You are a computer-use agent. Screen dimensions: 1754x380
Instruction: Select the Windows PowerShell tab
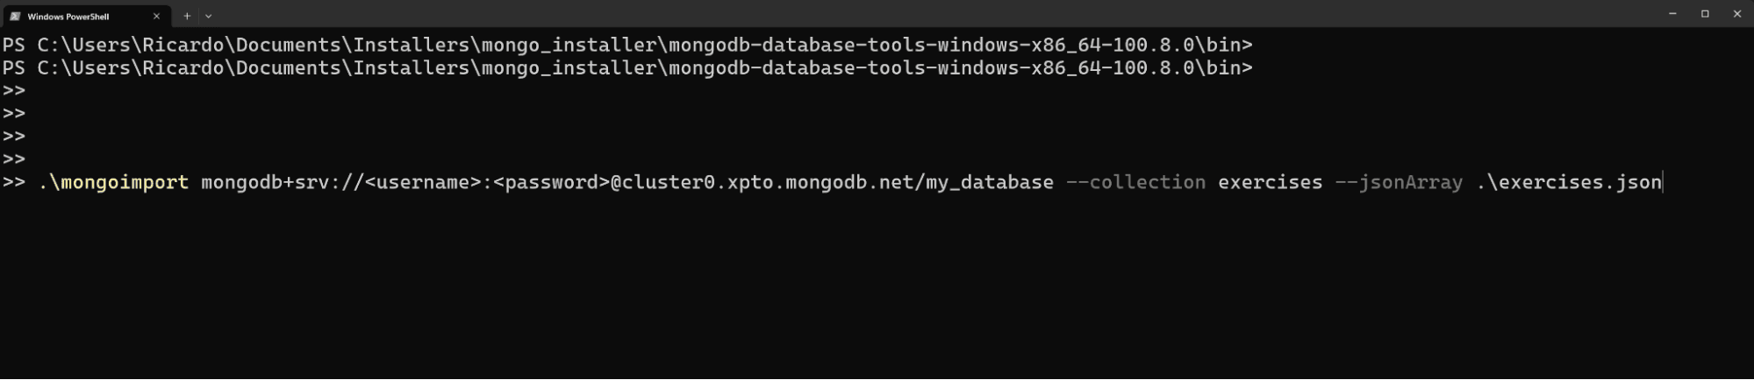(x=68, y=16)
